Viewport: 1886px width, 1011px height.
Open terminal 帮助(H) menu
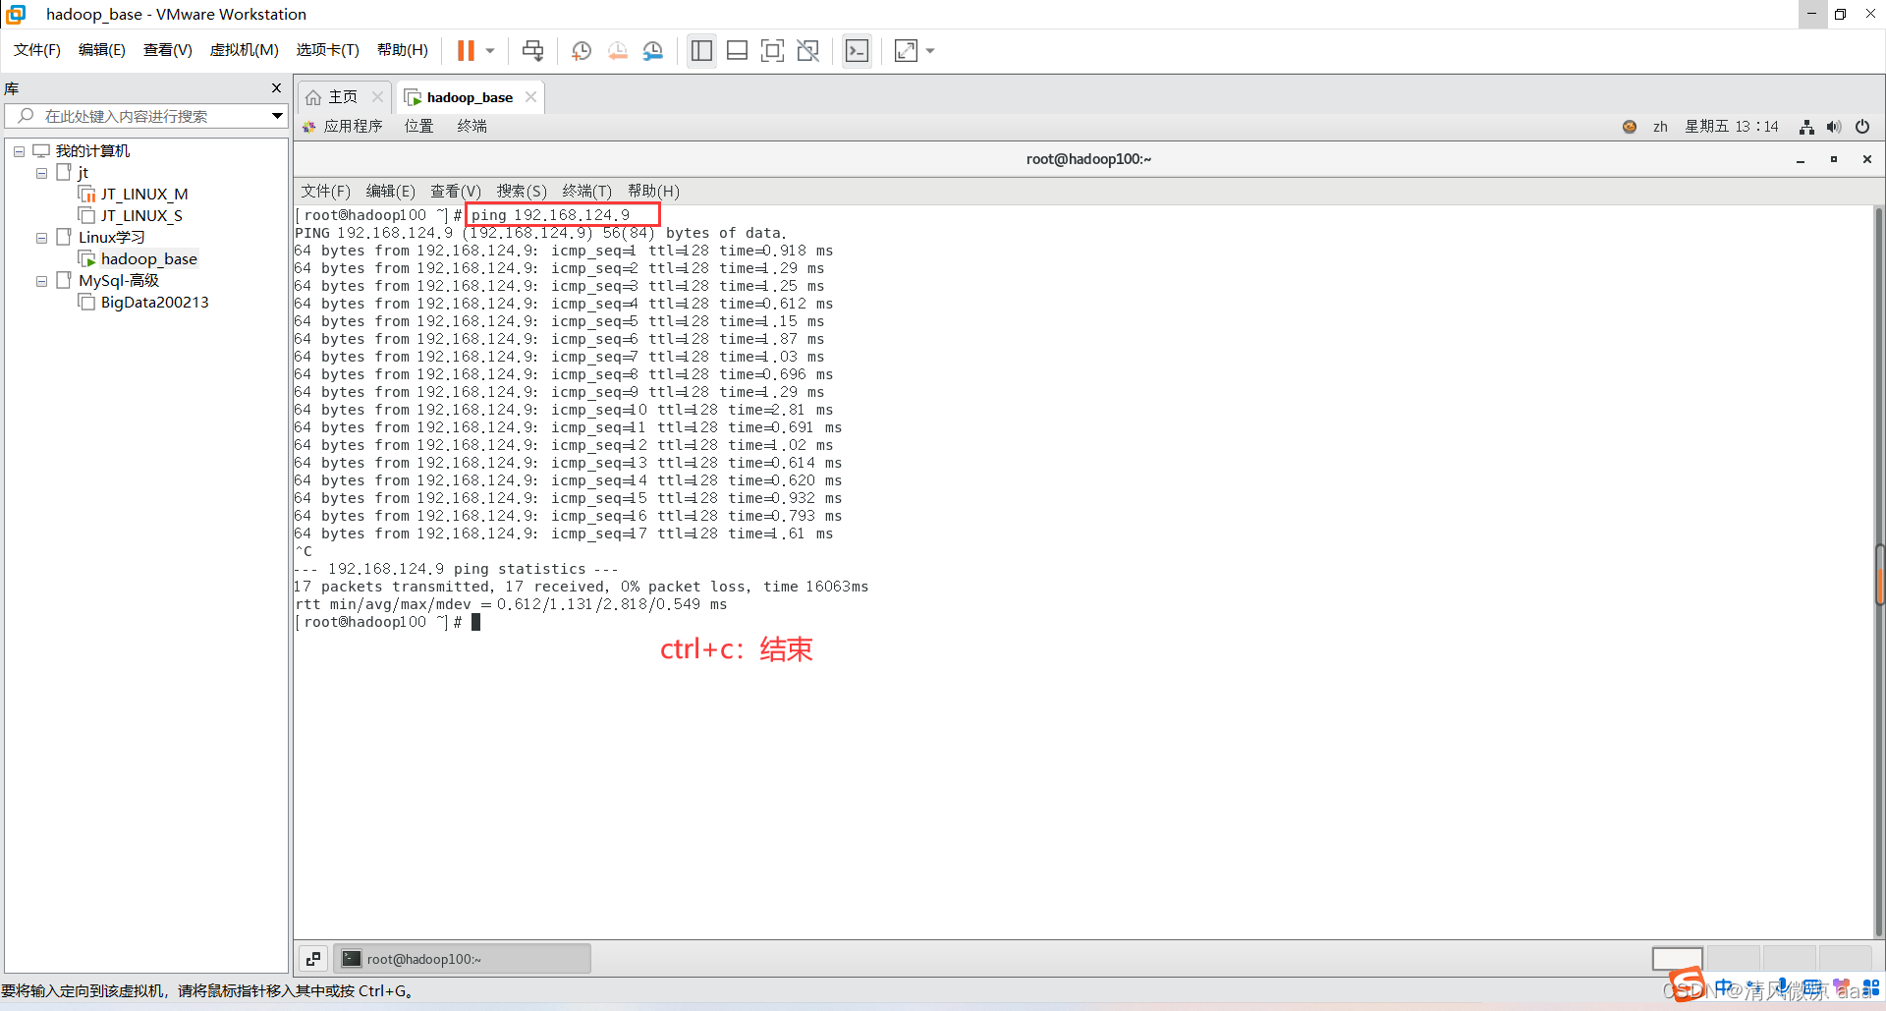coord(653,192)
